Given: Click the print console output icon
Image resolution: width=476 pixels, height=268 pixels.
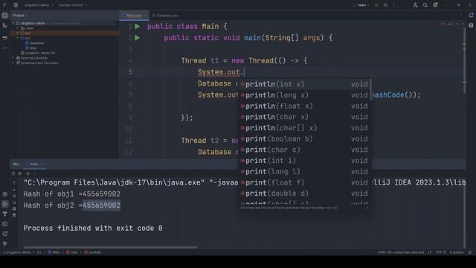Looking at the screenshot, I should 14,208.
